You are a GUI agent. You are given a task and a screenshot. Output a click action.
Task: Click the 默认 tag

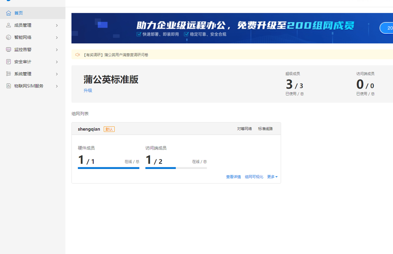[x=109, y=129]
